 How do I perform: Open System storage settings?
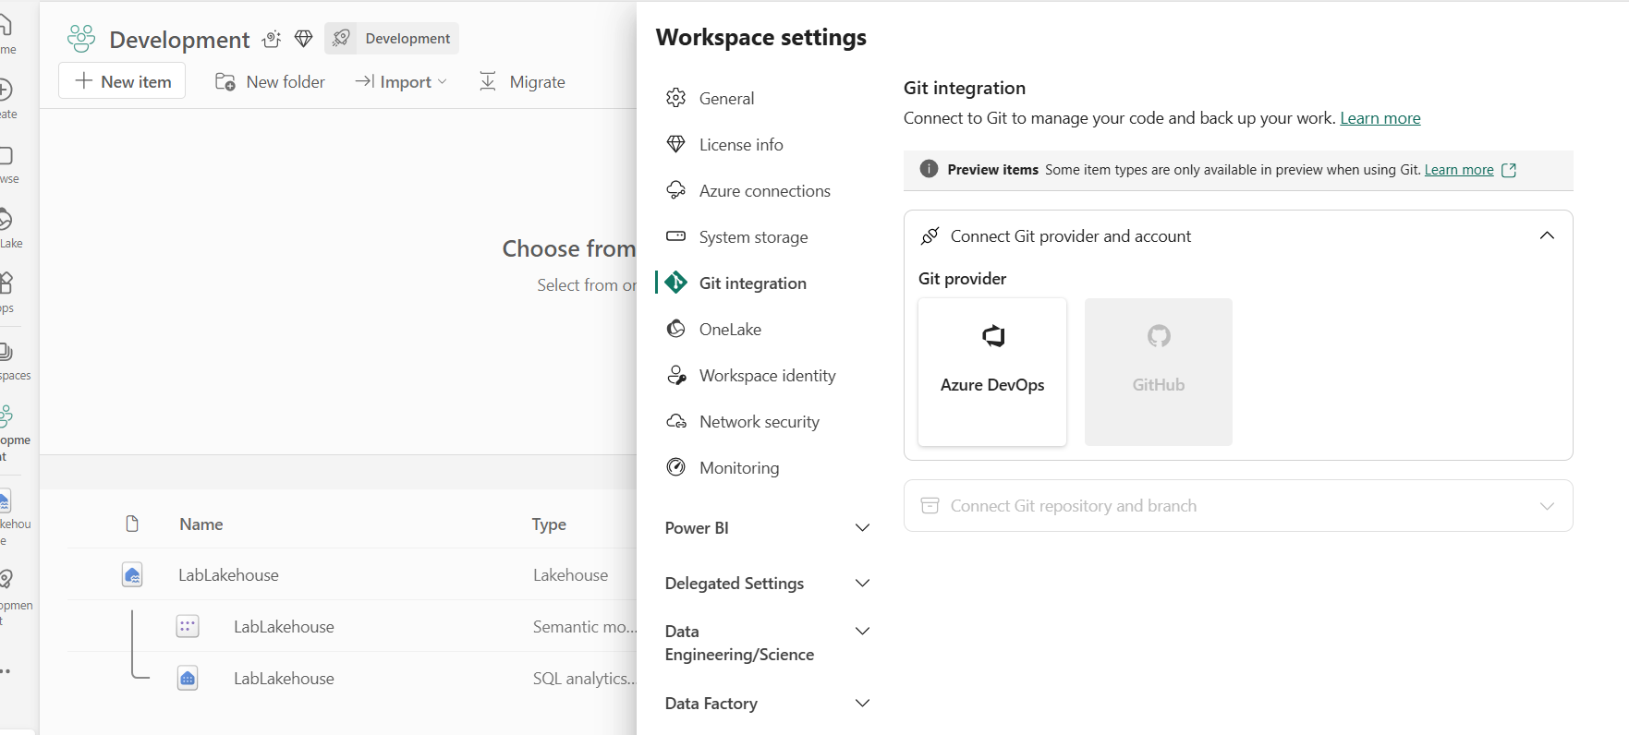(753, 237)
